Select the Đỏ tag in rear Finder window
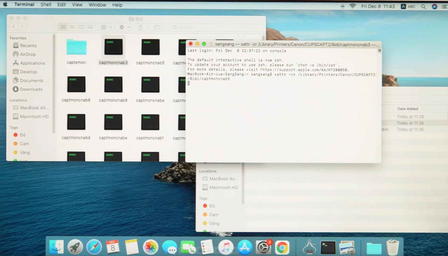 pyautogui.click(x=209, y=206)
